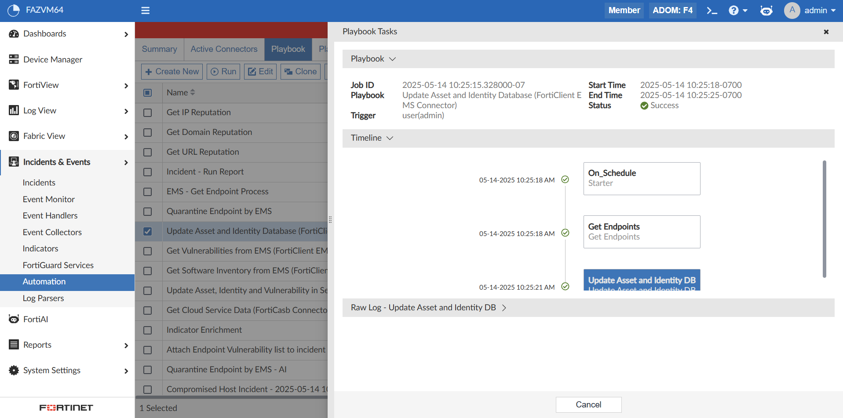Image resolution: width=843 pixels, height=418 pixels.
Task: Uncheck the Update Asset and Identity Database row
Action: pos(148,231)
